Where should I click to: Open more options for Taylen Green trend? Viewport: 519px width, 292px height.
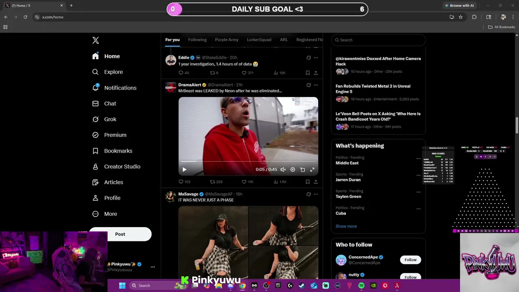[418, 192]
